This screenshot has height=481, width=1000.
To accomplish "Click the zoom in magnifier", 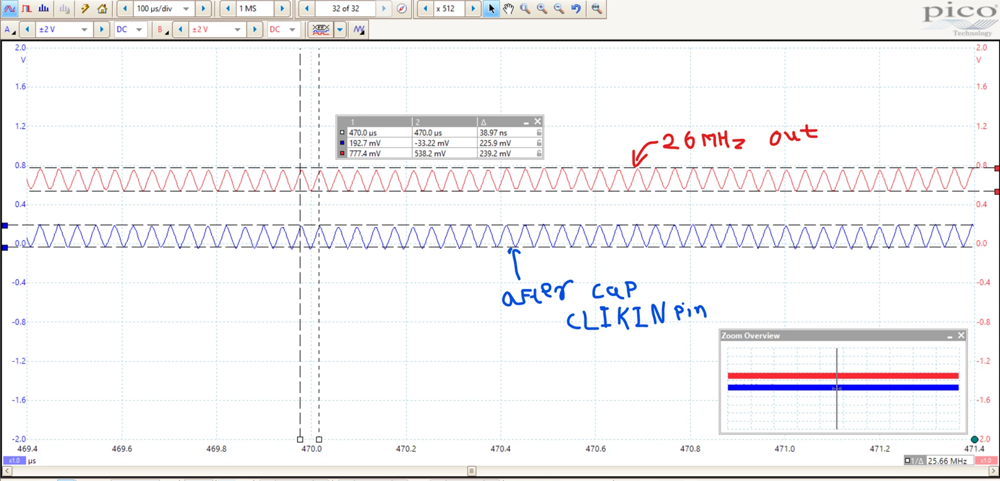I will (542, 9).
